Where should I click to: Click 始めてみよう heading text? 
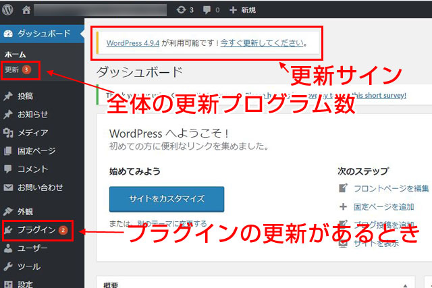point(135,171)
